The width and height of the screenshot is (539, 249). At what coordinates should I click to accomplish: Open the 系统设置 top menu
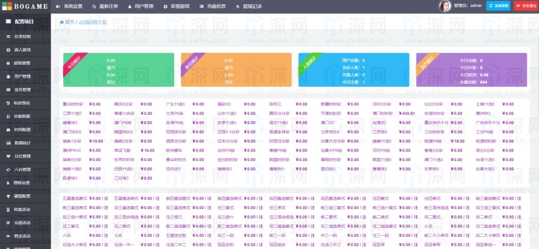point(69,6)
